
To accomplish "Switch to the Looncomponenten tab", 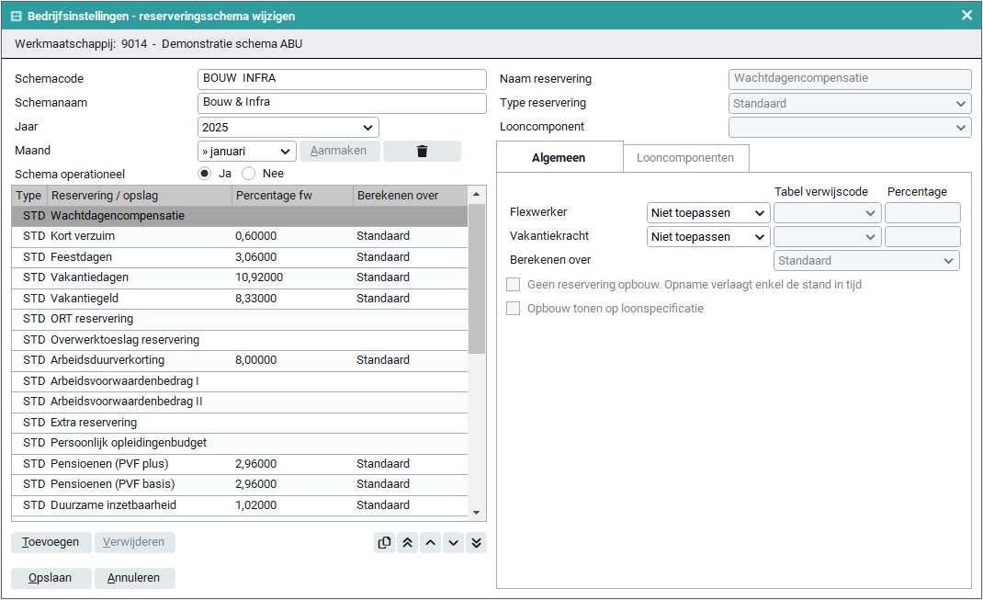I will tap(685, 158).
